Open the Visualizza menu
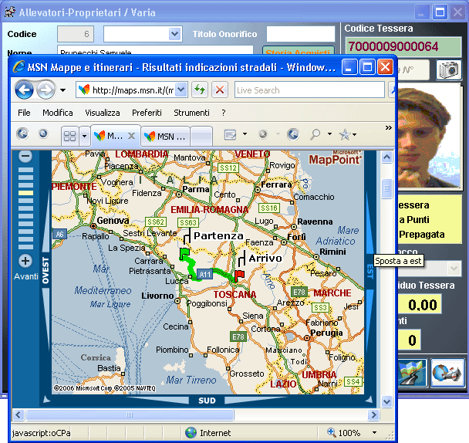Image resolution: width=469 pixels, height=443 pixels. pyautogui.click(x=103, y=113)
